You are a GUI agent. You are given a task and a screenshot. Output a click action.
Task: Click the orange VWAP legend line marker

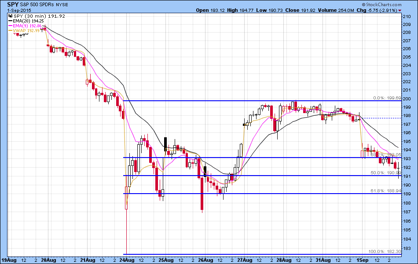11,31
